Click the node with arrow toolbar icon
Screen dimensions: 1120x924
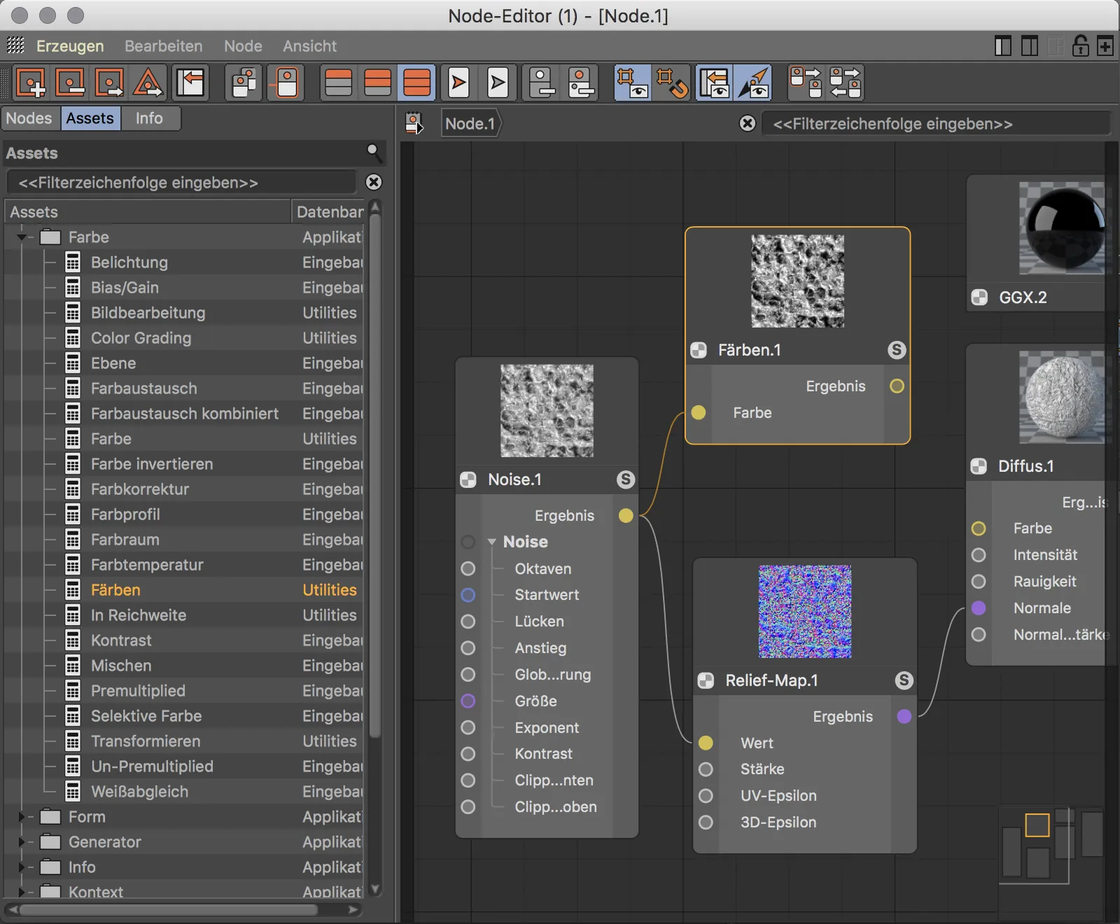pos(109,83)
